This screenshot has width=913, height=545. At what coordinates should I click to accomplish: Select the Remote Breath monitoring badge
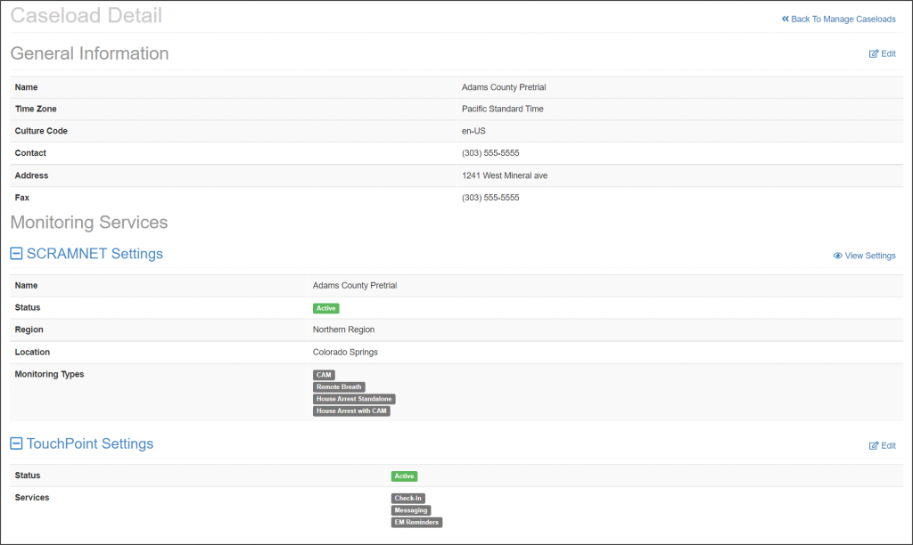[x=339, y=386]
